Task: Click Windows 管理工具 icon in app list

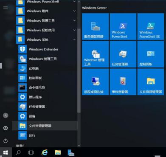Action: [x=23, y=59]
